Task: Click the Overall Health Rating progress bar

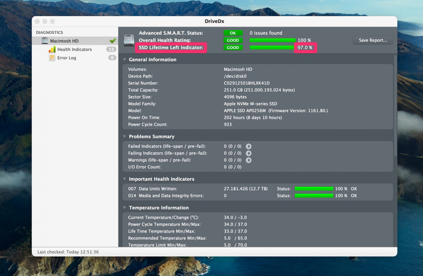Action: (273, 40)
